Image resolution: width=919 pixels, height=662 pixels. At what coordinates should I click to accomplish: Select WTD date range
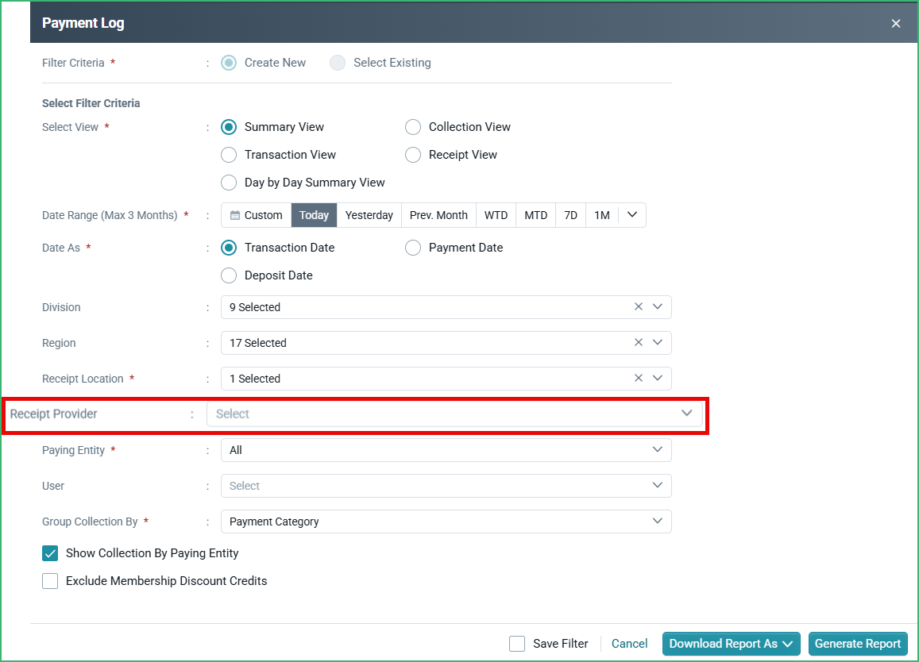point(496,215)
